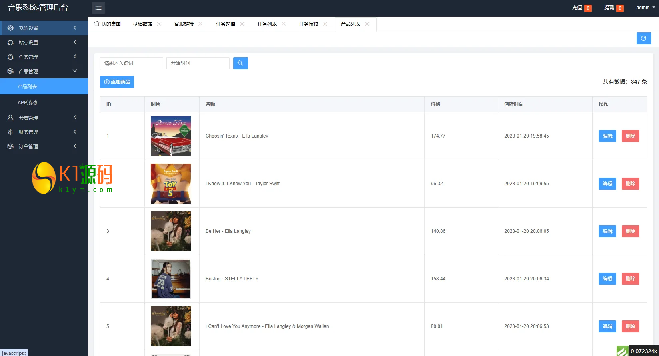This screenshot has width=659, height=356.
Task: Click the 音乐系统-管理后台 title
Action: coord(38,8)
